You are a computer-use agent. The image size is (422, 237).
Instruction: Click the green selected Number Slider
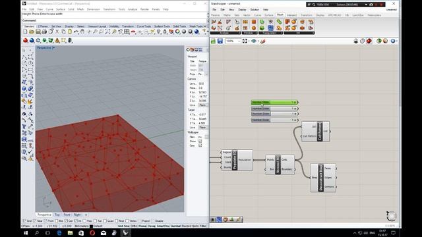coord(274,103)
